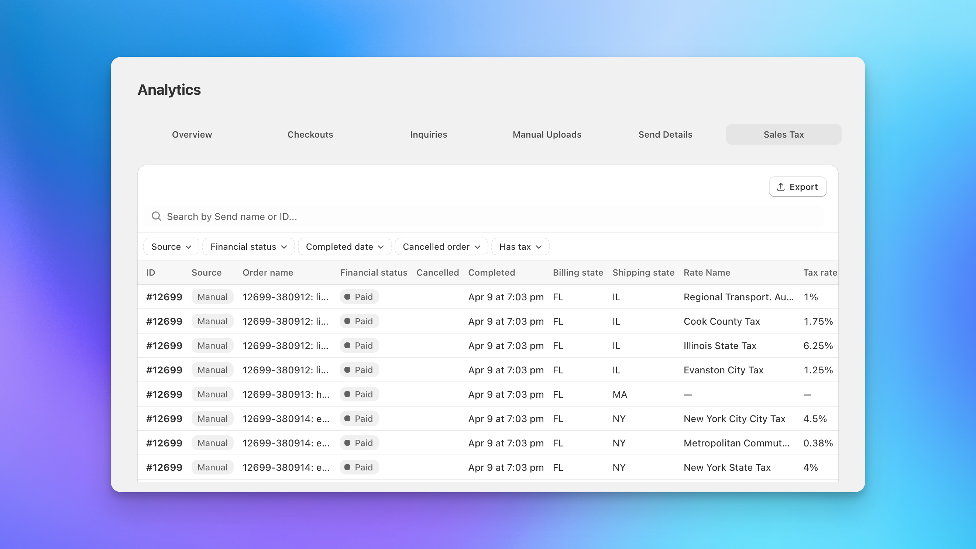This screenshot has height=549, width=976.
Task: Click the Export button
Action: click(797, 186)
